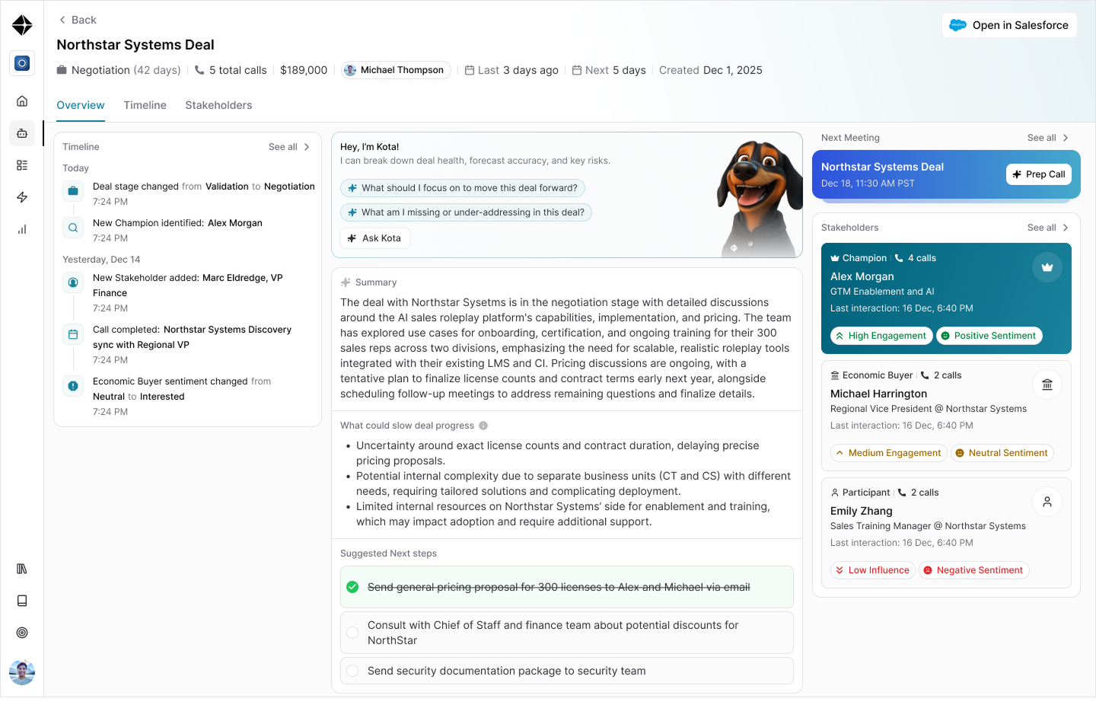Screen dimensions: 1096x724
Task: Click 'Yesterday, Dec 14' timeline heading
Action: [101, 260]
